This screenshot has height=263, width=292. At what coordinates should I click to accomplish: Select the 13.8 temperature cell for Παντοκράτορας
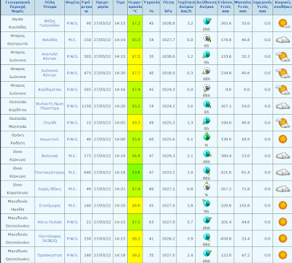coord(135,172)
